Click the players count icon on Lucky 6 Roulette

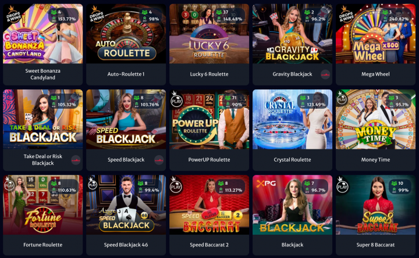(x=219, y=12)
